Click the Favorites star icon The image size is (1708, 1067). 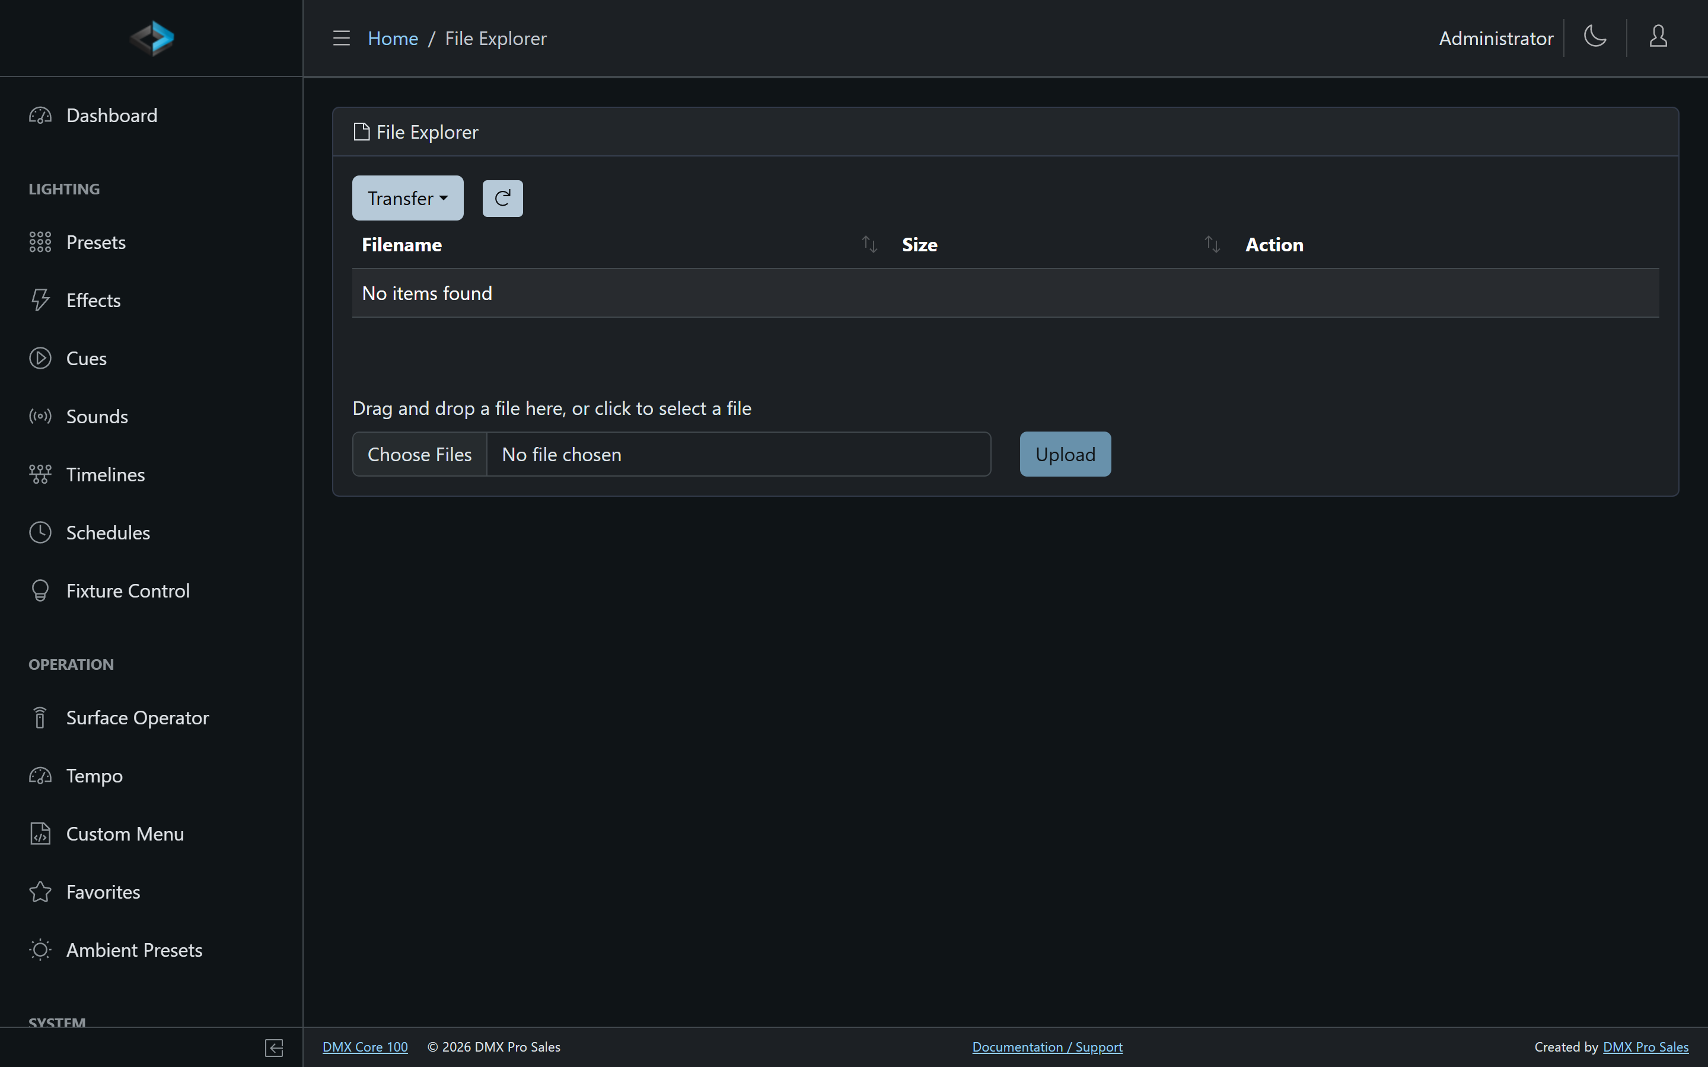click(40, 892)
